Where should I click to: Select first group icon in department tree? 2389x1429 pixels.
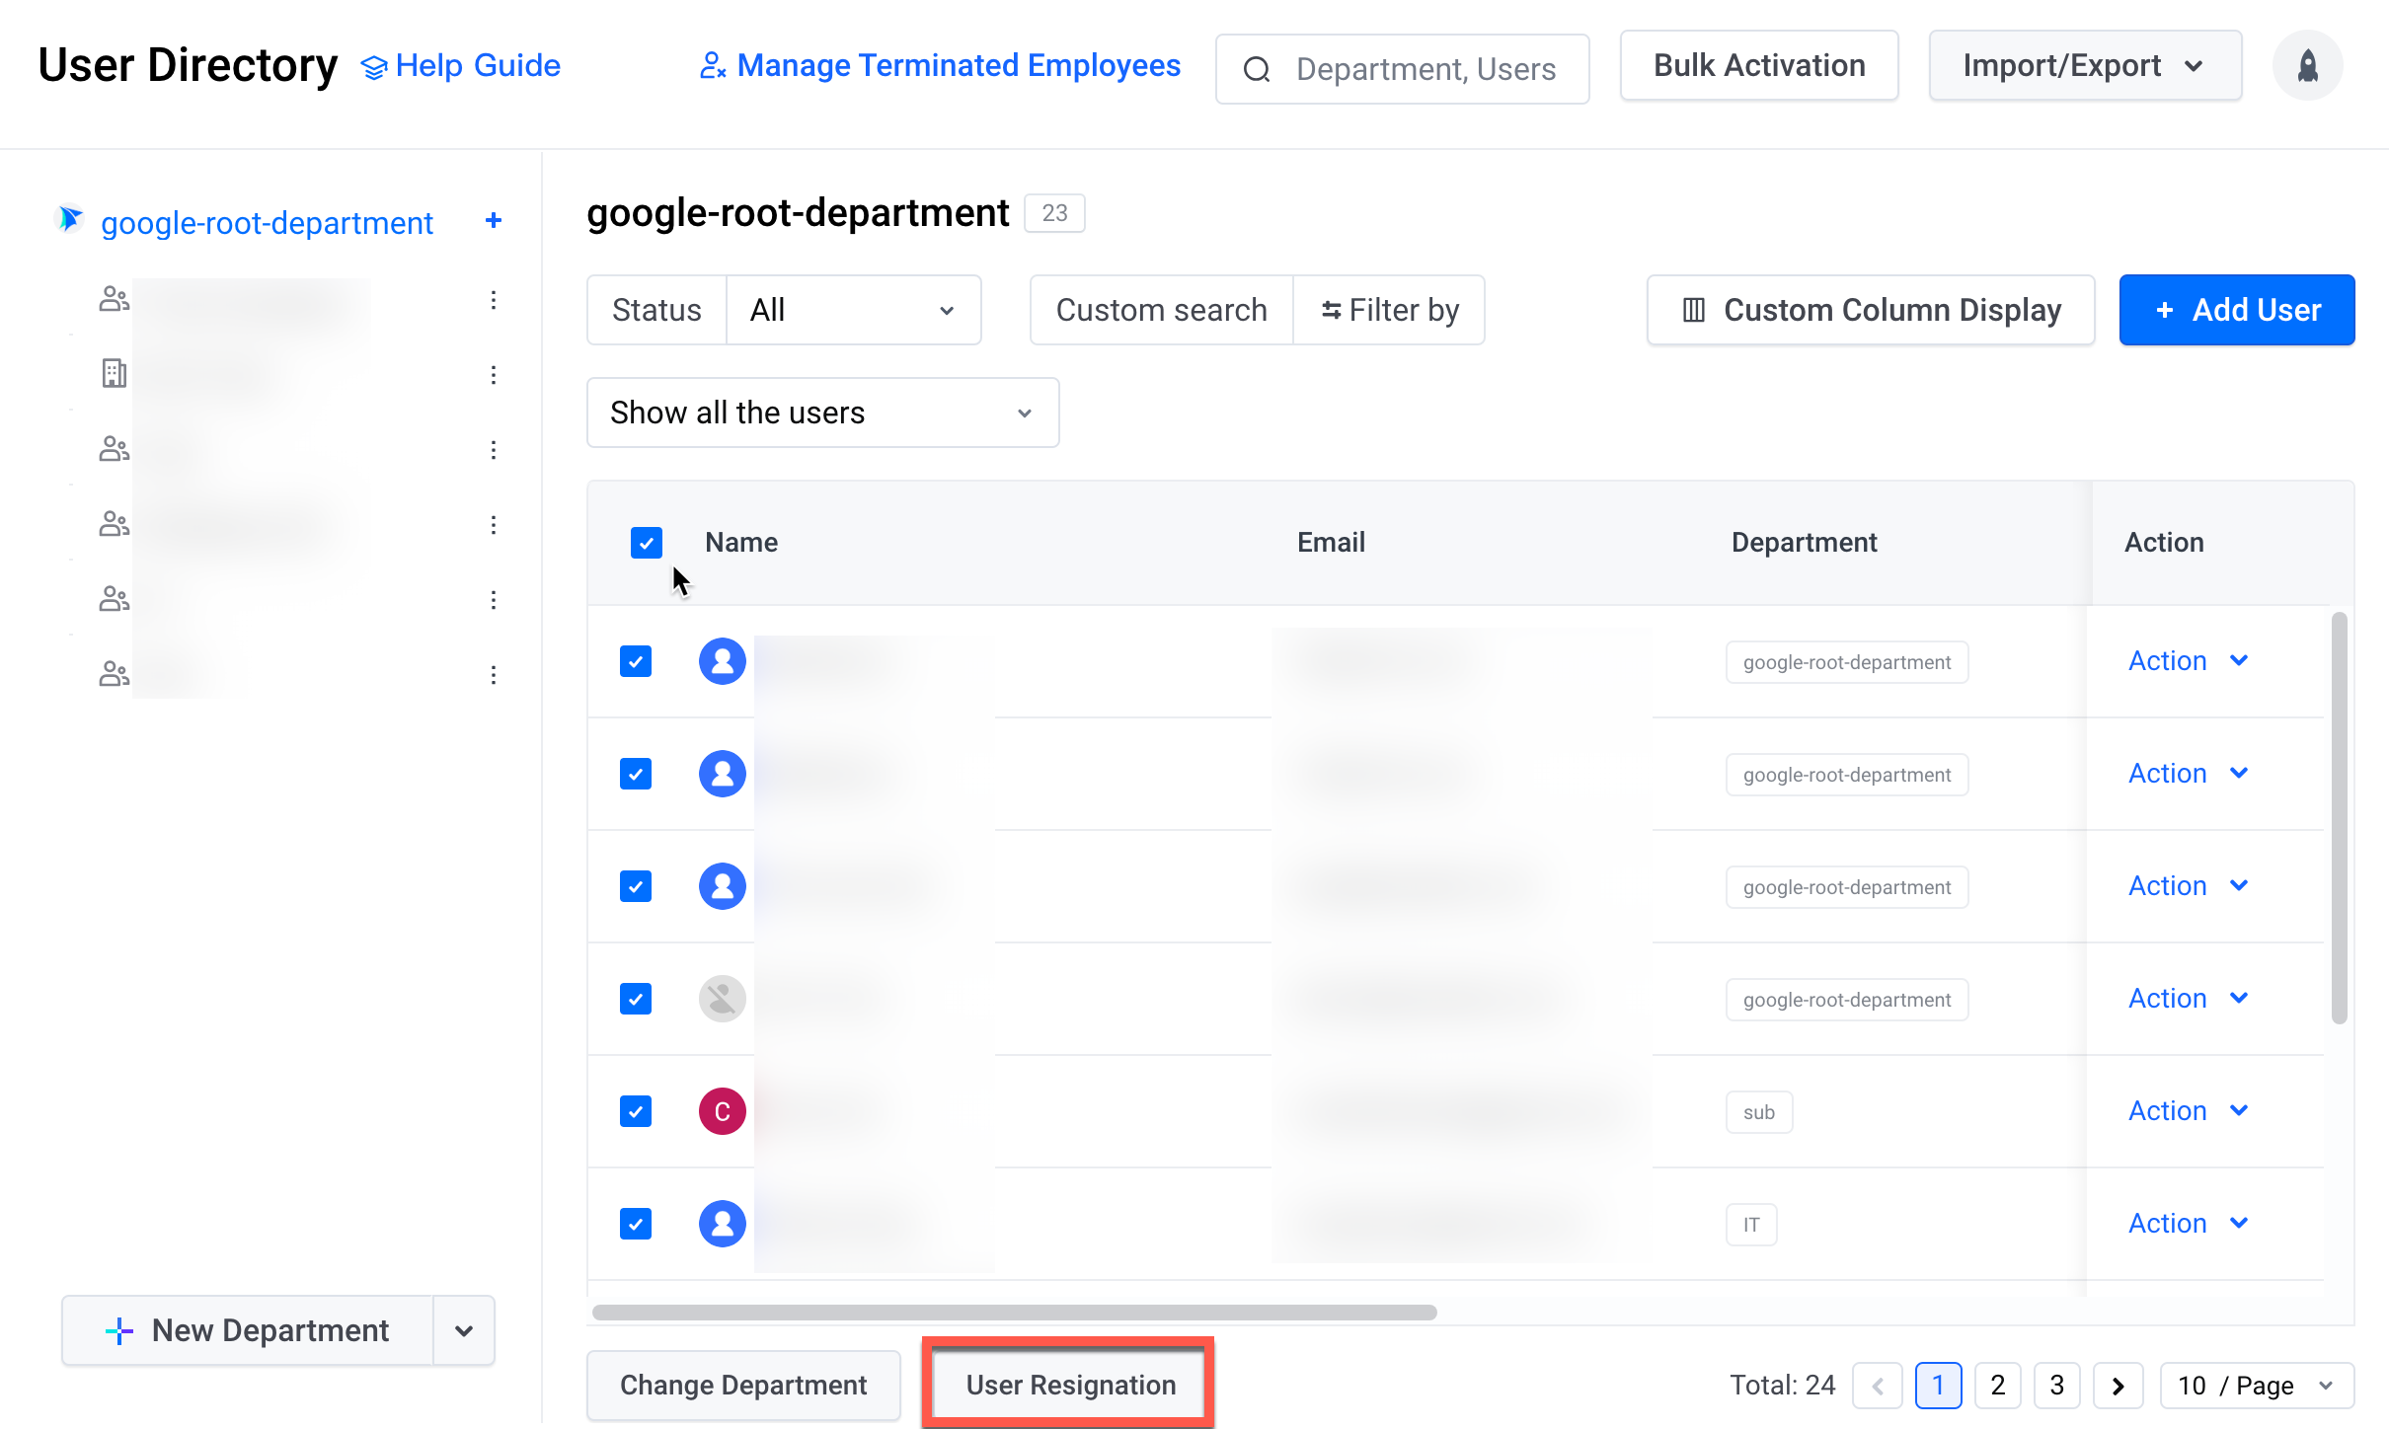[x=115, y=299]
